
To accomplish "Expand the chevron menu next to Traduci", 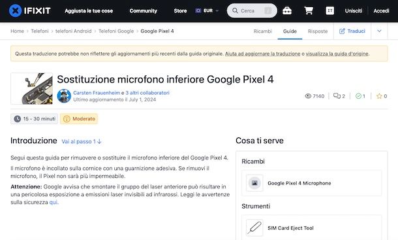I will [379, 31].
